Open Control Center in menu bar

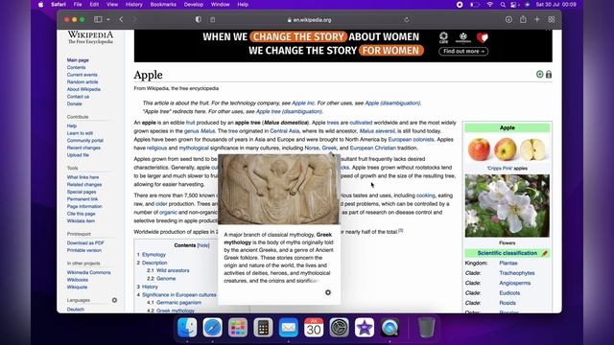(514, 5)
